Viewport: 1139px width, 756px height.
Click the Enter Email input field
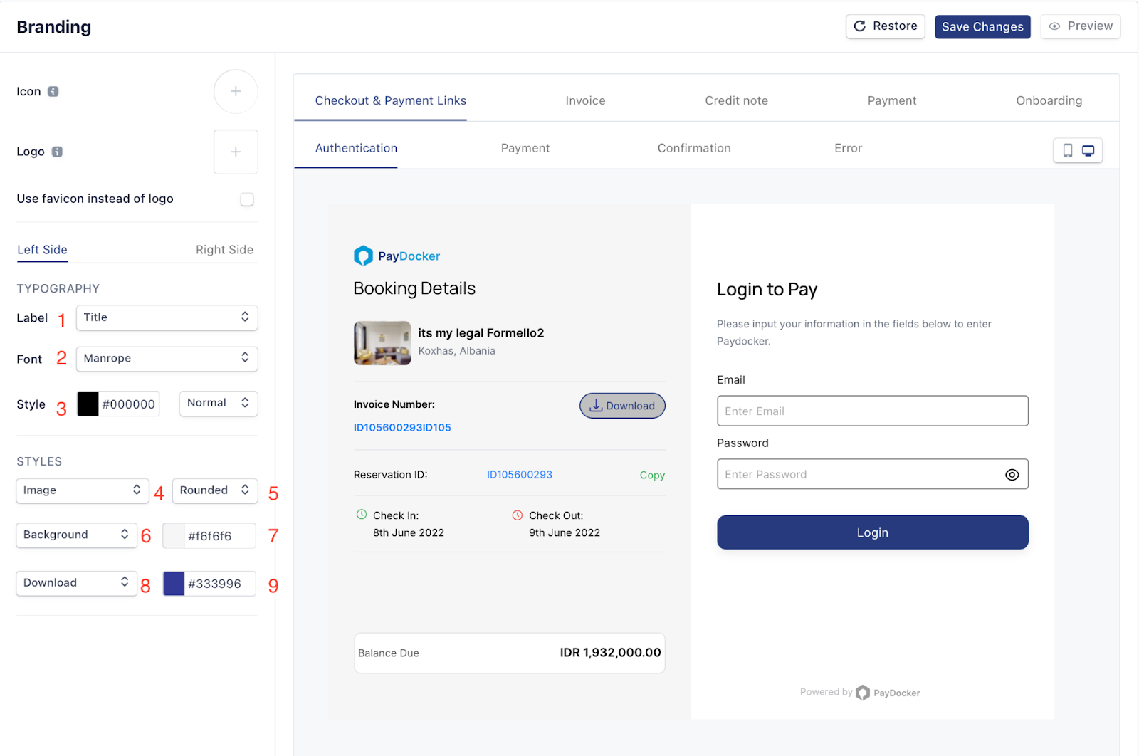[872, 411]
